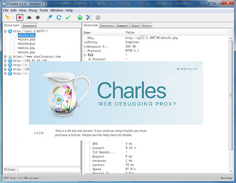
Task: Toggle the red Record button
Action: (x=20, y=17)
